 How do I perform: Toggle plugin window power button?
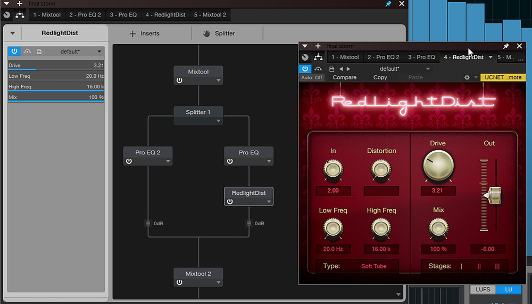click(305, 69)
